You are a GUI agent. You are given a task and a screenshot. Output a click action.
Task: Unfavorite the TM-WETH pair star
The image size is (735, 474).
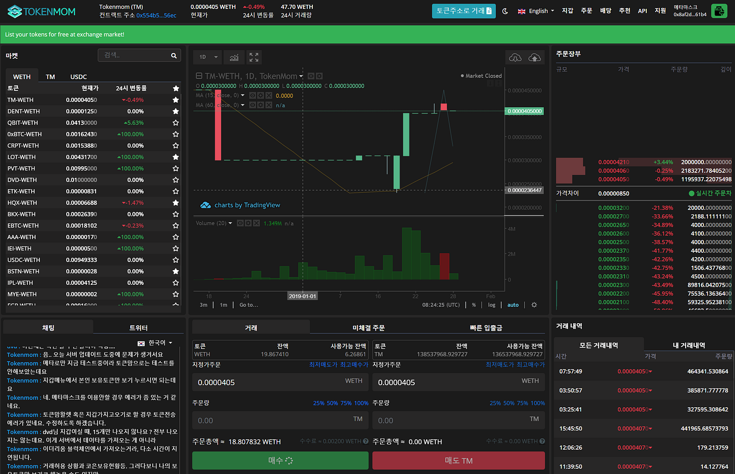click(x=176, y=100)
